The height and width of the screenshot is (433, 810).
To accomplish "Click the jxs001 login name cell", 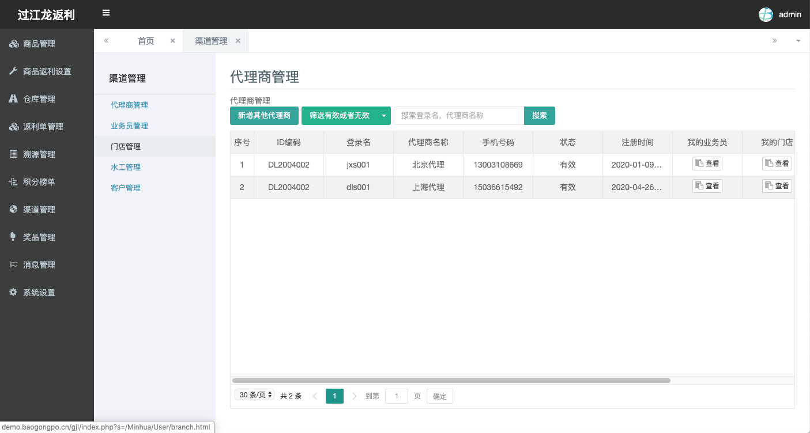I will 359,165.
